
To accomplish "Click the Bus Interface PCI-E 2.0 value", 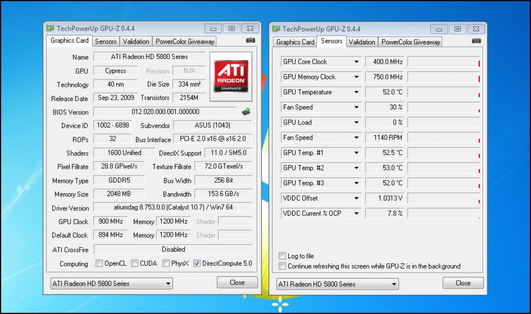I will (x=212, y=139).
